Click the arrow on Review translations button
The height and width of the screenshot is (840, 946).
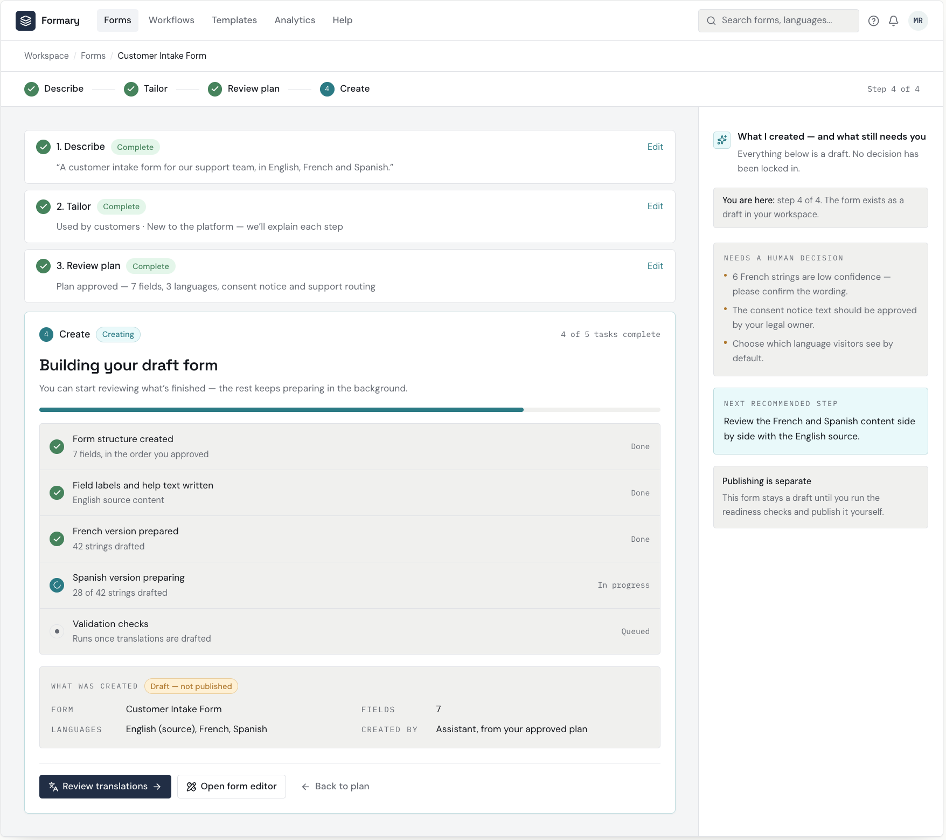click(x=157, y=787)
